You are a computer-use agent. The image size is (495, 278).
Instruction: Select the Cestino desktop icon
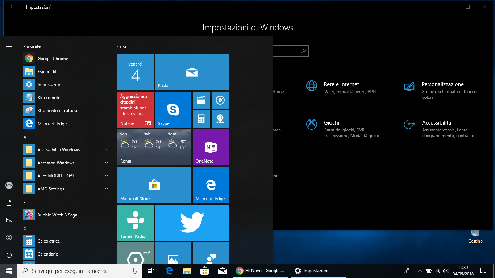475,235
